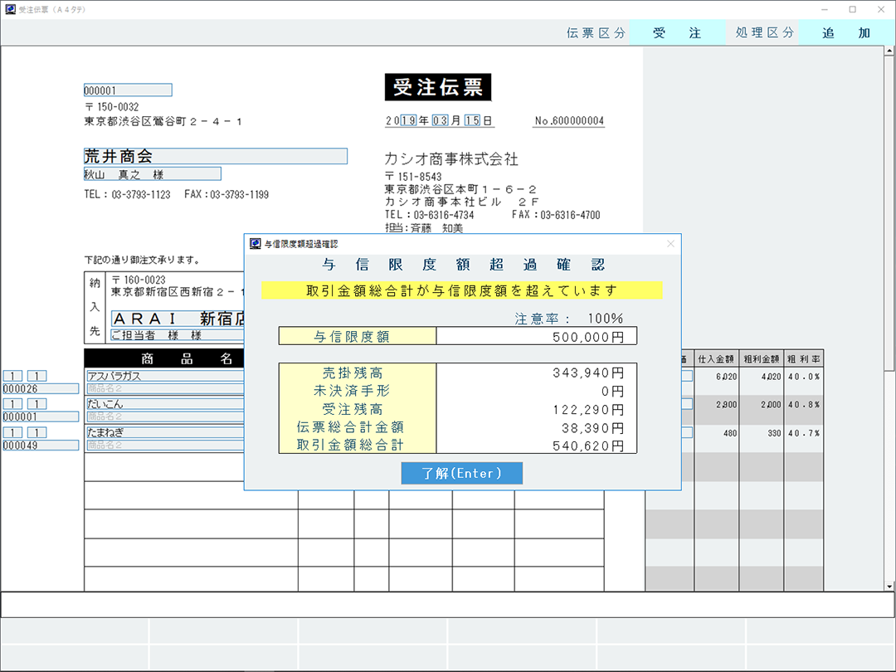The width and height of the screenshot is (896, 672).
Task: Click the 粗利率 column header
Action: tap(803, 359)
